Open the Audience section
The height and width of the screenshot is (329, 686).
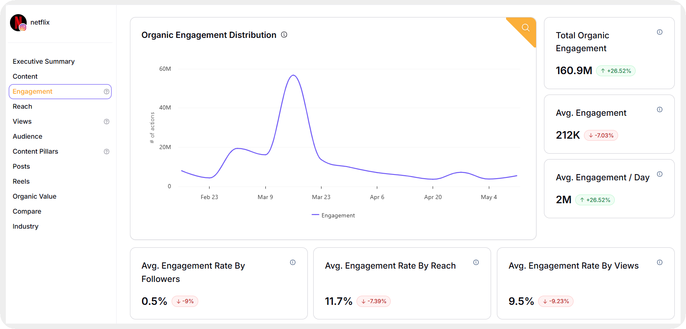[x=27, y=137]
